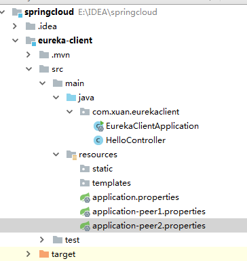Click the springcloud project folder icon

(x=17, y=12)
